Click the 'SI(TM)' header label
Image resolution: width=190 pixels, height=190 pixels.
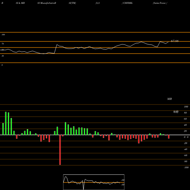click(x=72, y=3)
